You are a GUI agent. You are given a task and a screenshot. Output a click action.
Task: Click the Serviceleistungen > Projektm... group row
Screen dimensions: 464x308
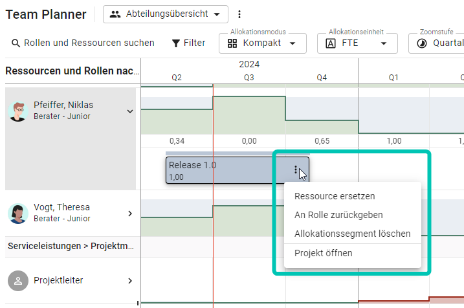(x=71, y=246)
